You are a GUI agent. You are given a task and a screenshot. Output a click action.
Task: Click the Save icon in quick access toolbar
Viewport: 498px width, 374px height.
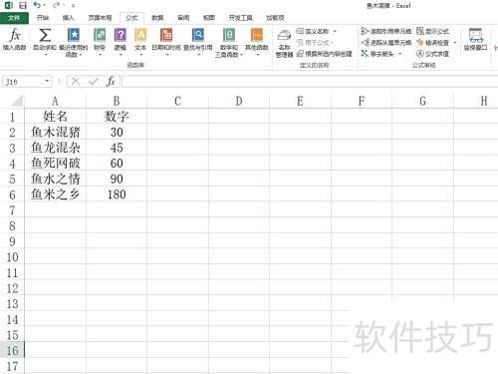coord(23,5)
